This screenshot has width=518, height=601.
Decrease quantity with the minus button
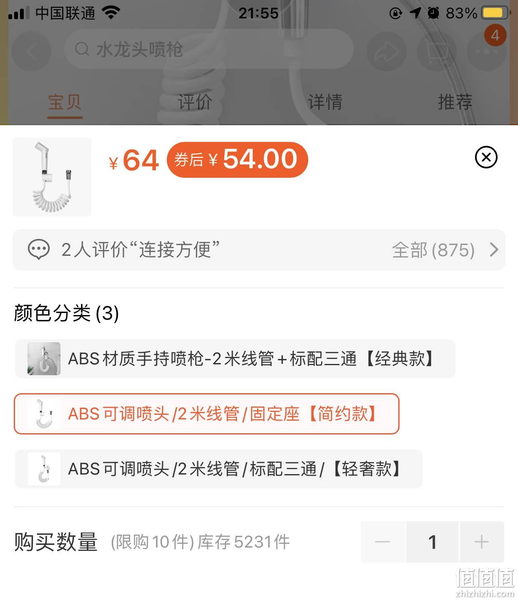[382, 542]
